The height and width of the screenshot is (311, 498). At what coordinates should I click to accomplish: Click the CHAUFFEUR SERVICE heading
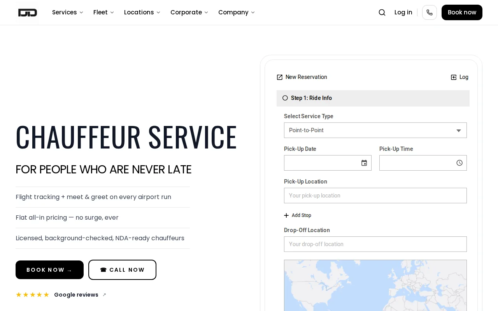(x=126, y=136)
